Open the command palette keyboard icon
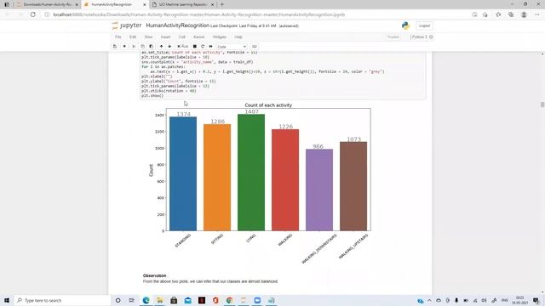This screenshot has width=545, height=306. pos(255,47)
